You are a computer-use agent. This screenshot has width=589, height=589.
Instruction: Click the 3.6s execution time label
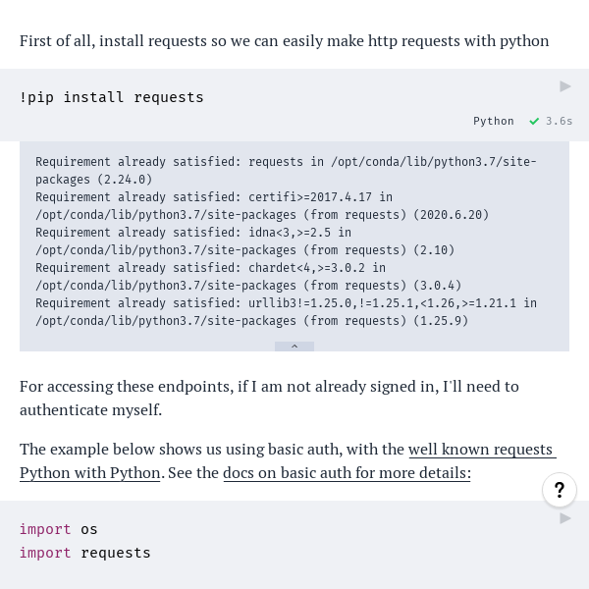click(x=559, y=121)
